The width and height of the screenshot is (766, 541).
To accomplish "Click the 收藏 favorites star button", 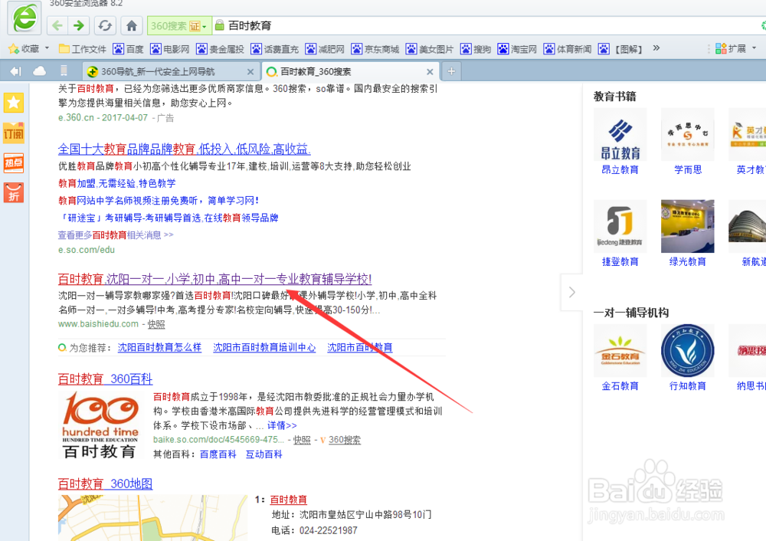I will (24, 49).
